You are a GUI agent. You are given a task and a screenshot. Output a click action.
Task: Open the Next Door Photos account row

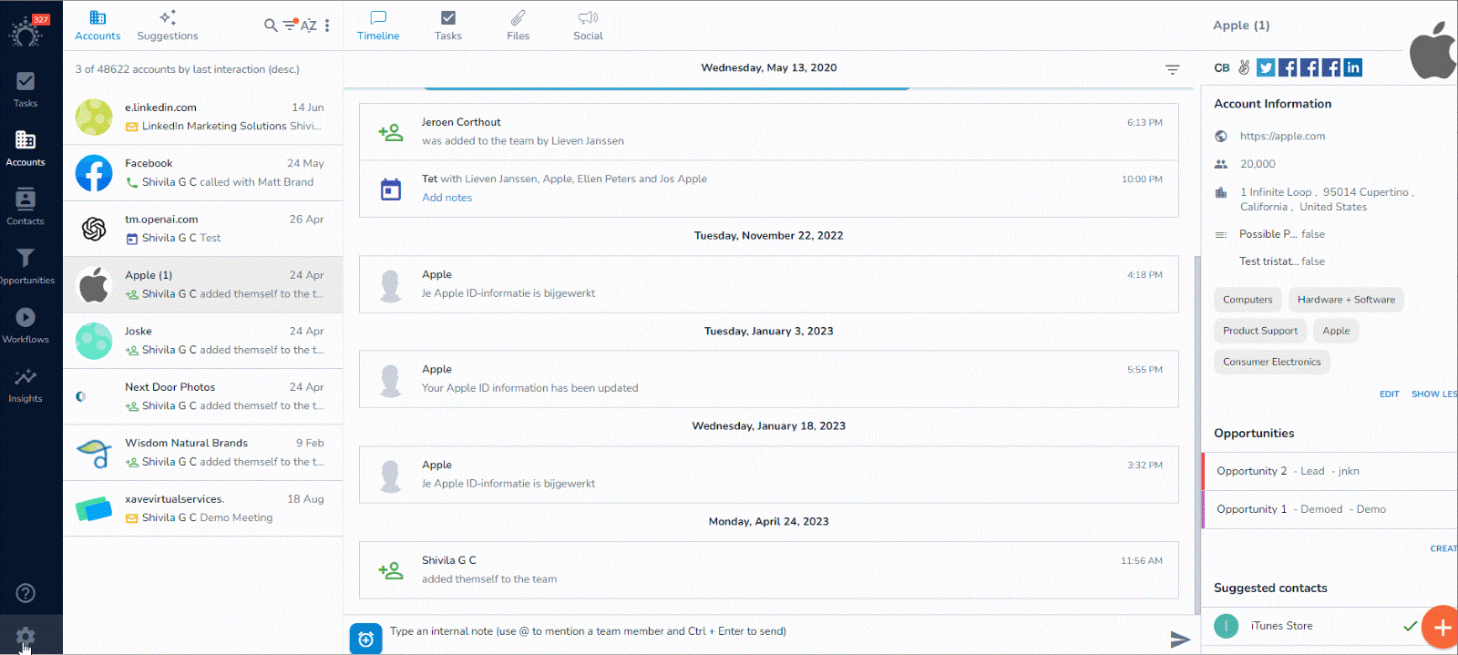pos(203,396)
